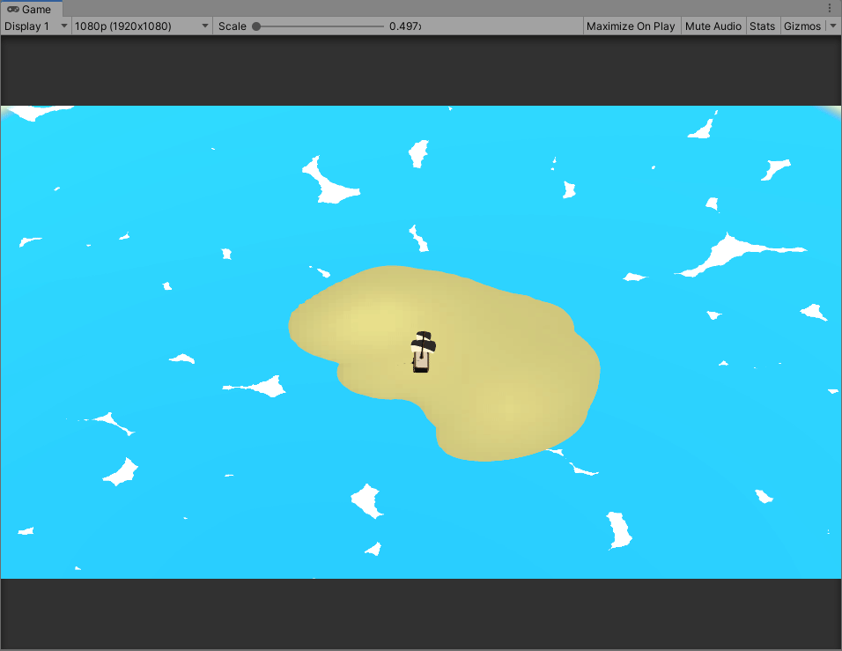Viewport: 842px width, 651px height.
Task: Open the 1080p (1920x1080) resolution dropdown
Action: point(142,26)
